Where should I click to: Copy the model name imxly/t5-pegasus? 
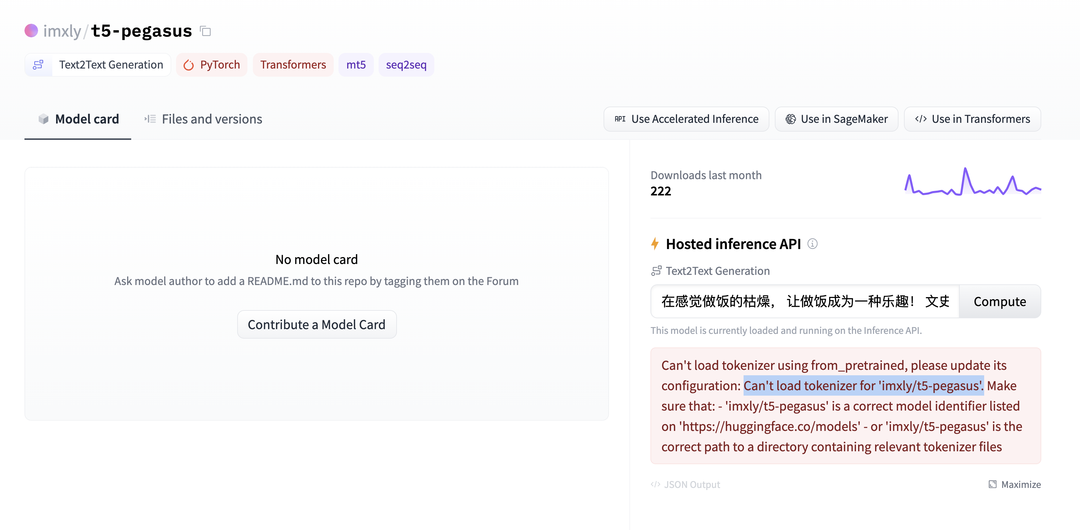click(x=205, y=31)
